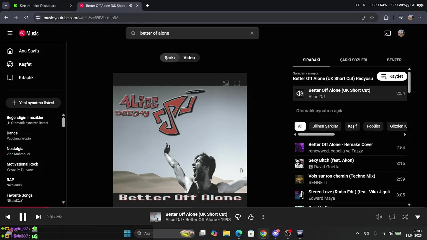427x240 pixels.
Task: Toggle shuffle mode
Action: 405,217
